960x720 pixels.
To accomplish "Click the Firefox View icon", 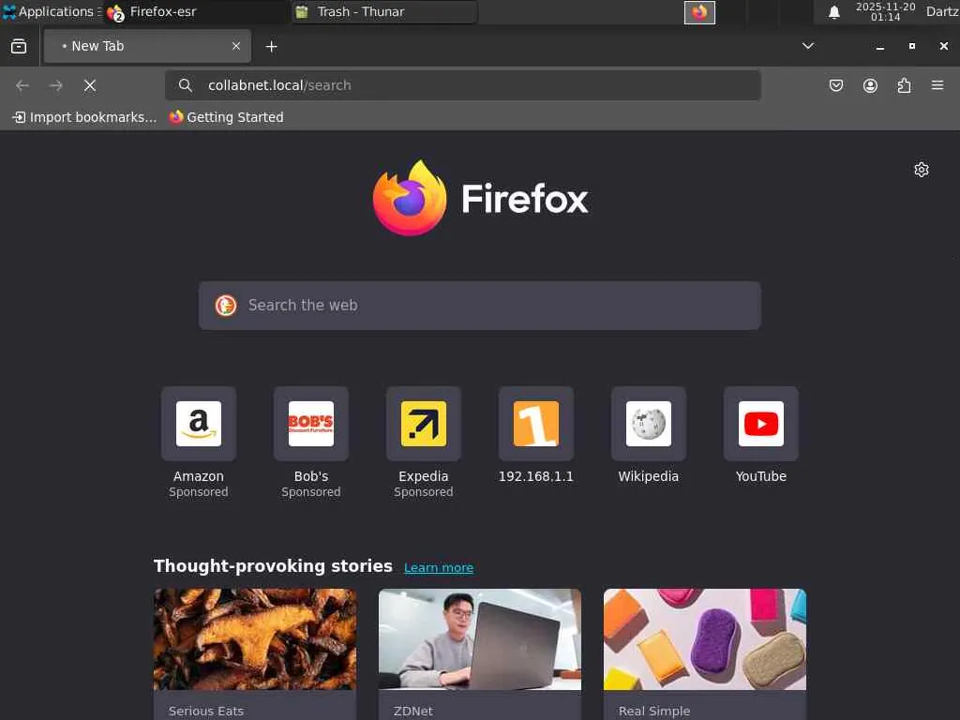I will pos(19,47).
